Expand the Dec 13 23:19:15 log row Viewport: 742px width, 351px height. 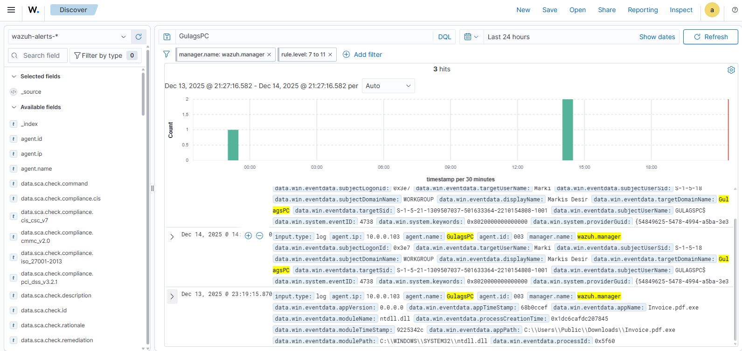172,296
